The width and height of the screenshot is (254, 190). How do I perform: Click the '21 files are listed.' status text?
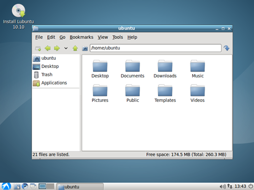click(51, 155)
